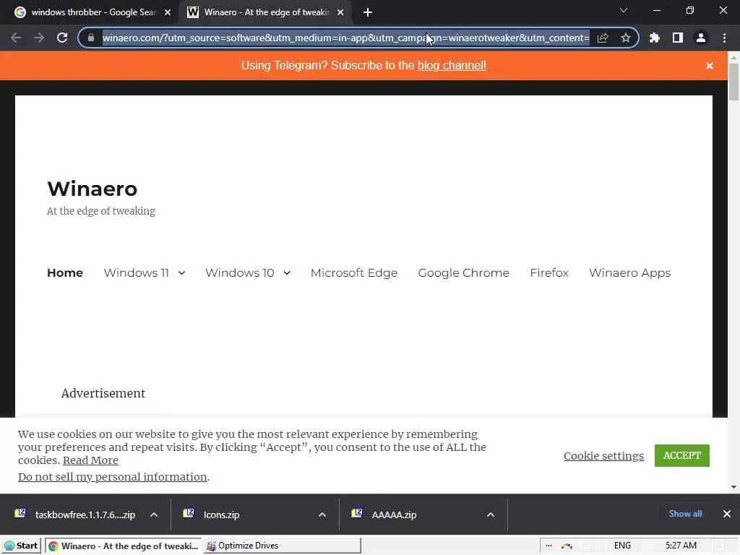Open the blog channel link
The image size is (740, 555).
pos(452,66)
